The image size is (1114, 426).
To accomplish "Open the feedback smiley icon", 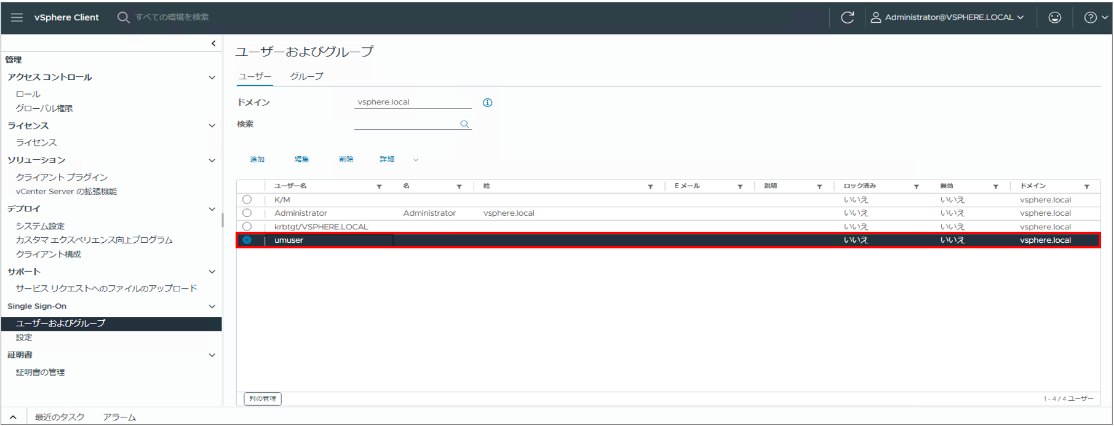I will tap(1054, 17).
